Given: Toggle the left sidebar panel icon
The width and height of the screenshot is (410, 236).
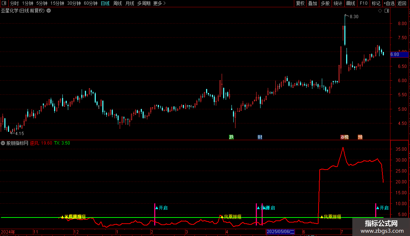Looking at the screenshot, I should pyautogui.click(x=4, y=3).
